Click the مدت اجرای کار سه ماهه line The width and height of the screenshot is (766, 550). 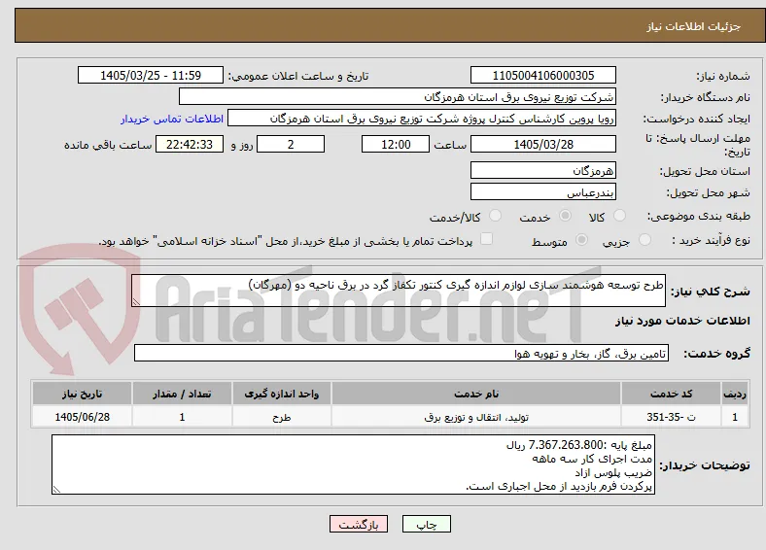pos(592,459)
